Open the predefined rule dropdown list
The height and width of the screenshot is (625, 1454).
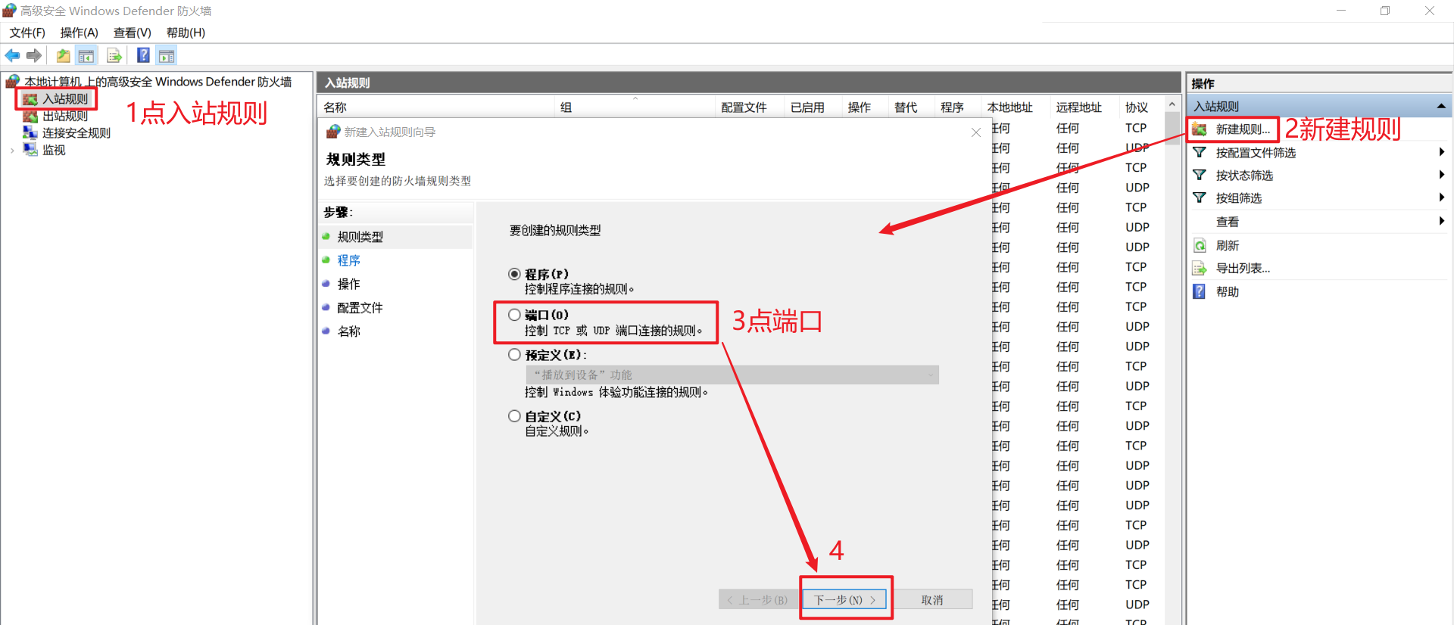(x=732, y=375)
